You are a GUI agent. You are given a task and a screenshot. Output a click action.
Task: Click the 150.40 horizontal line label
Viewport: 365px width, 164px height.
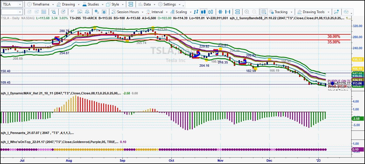click(x=6, y=71)
